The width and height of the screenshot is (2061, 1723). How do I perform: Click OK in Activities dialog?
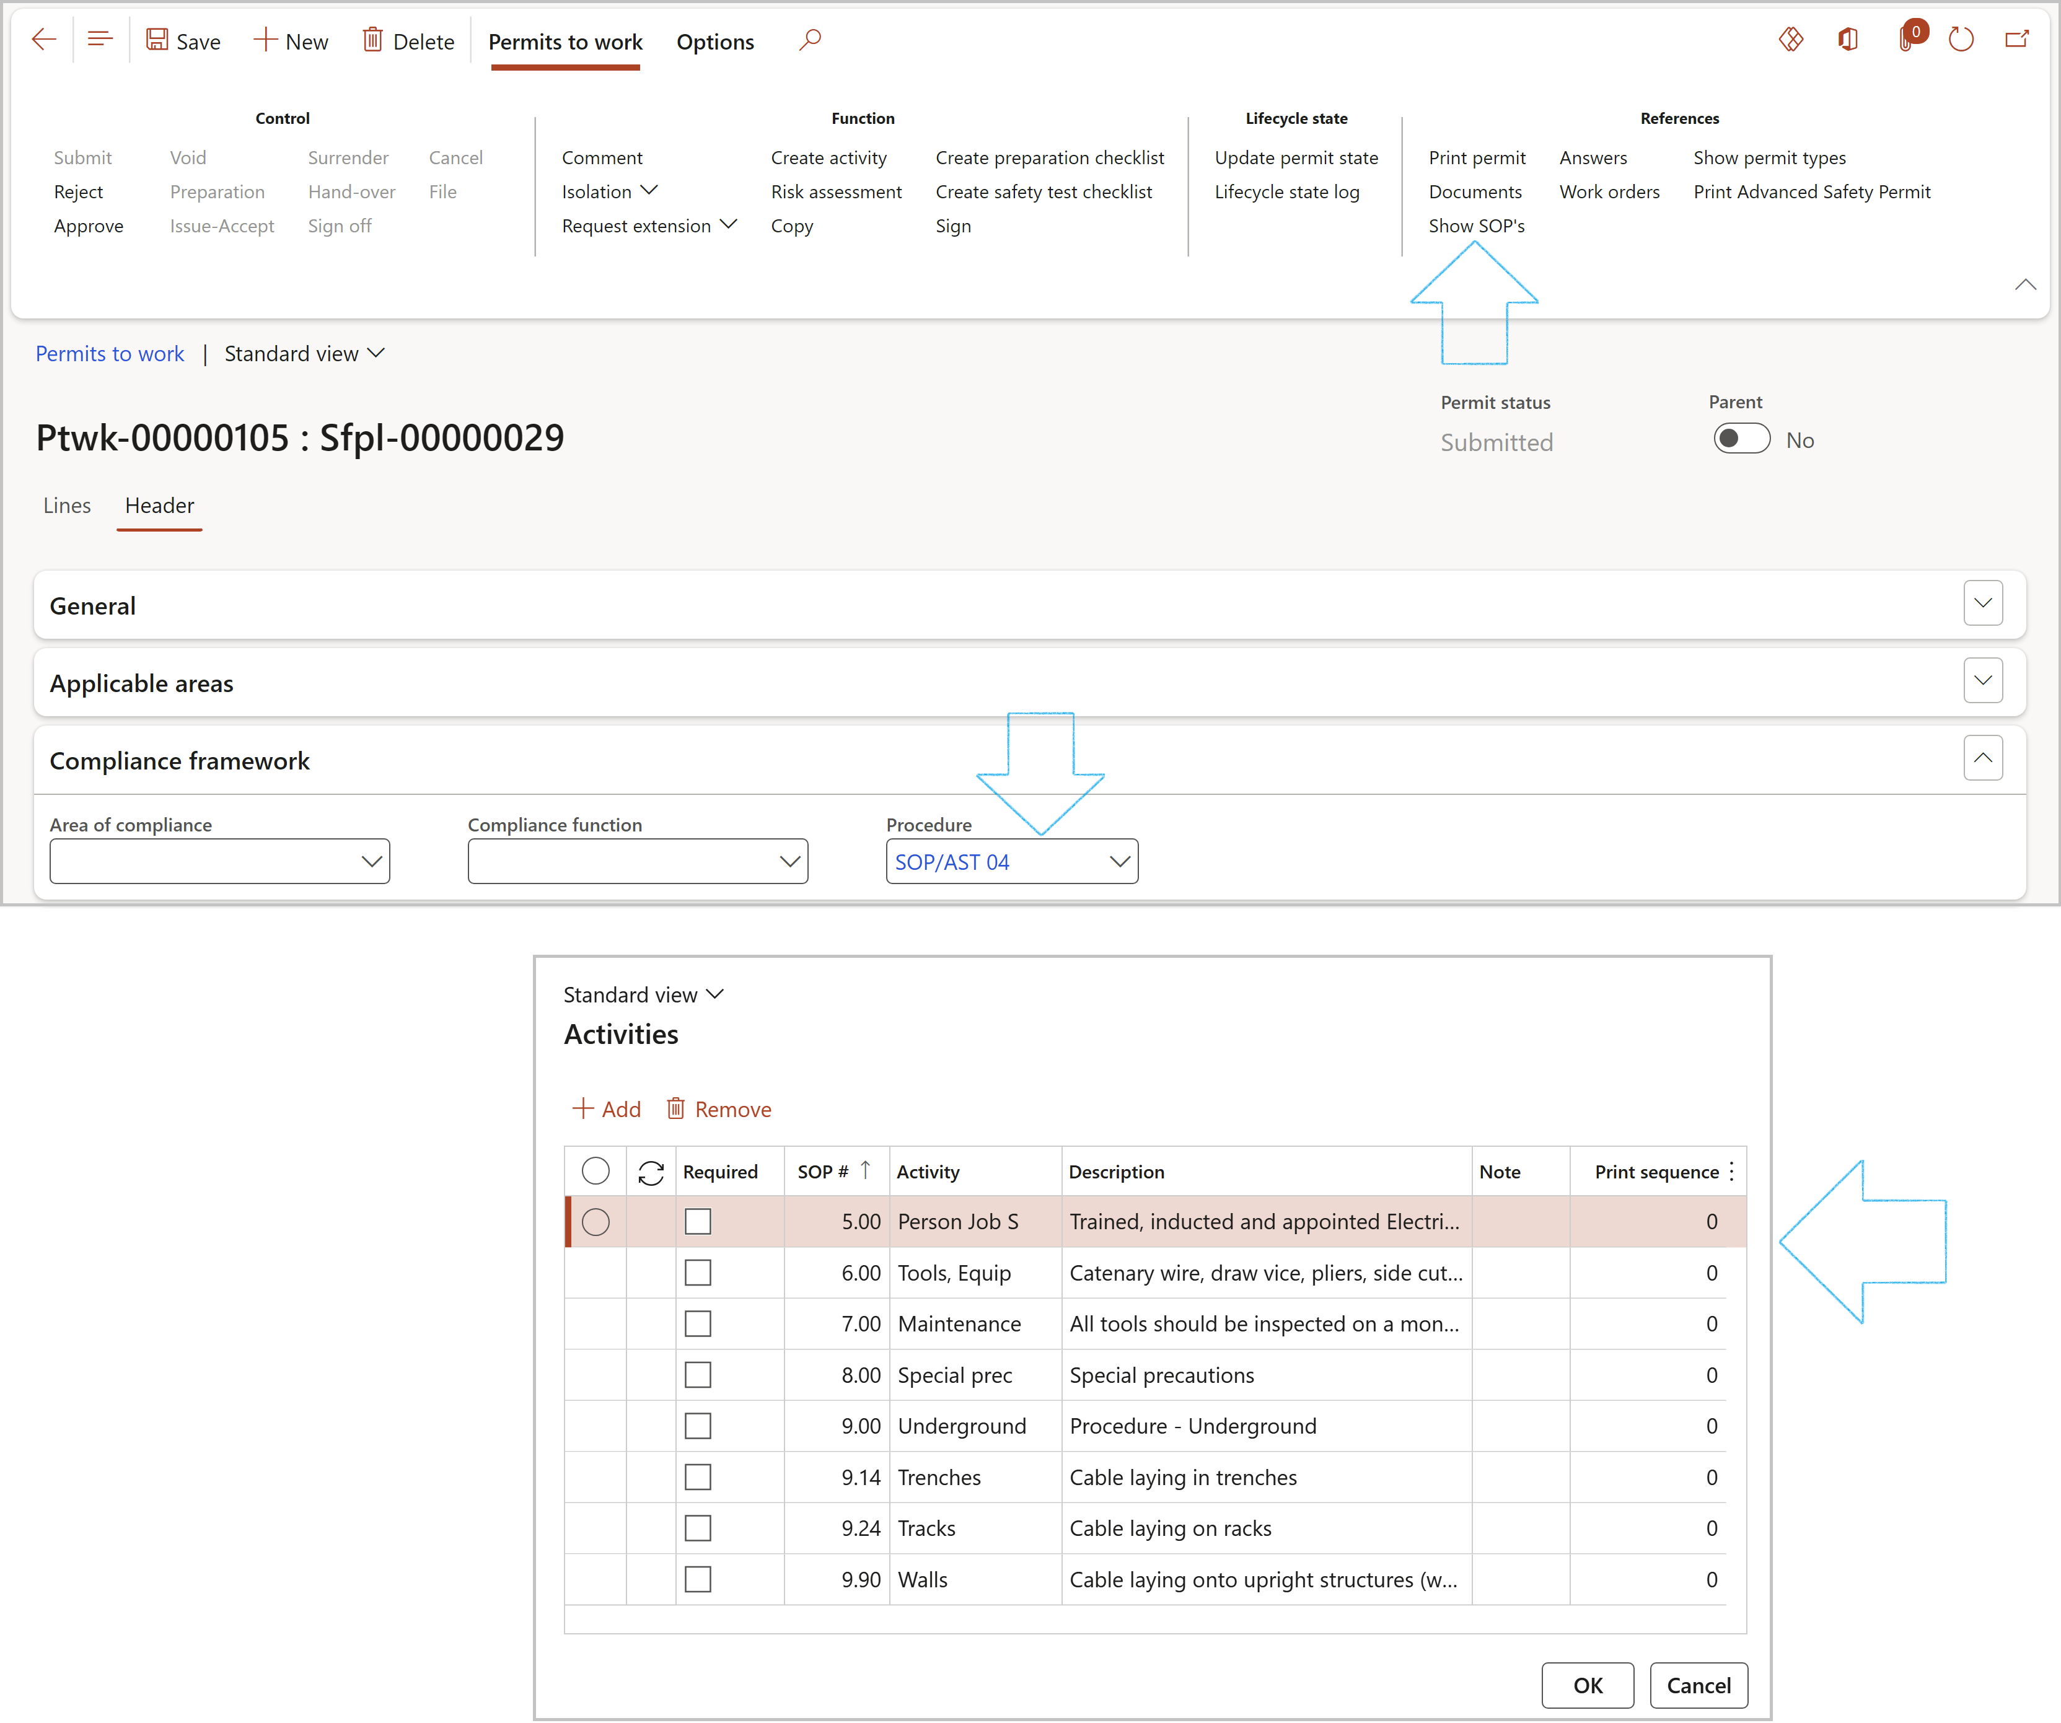click(x=1588, y=1686)
